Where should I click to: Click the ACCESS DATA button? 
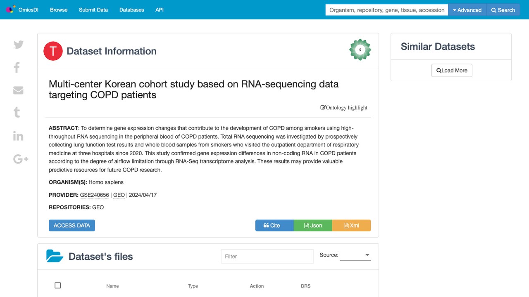72,225
